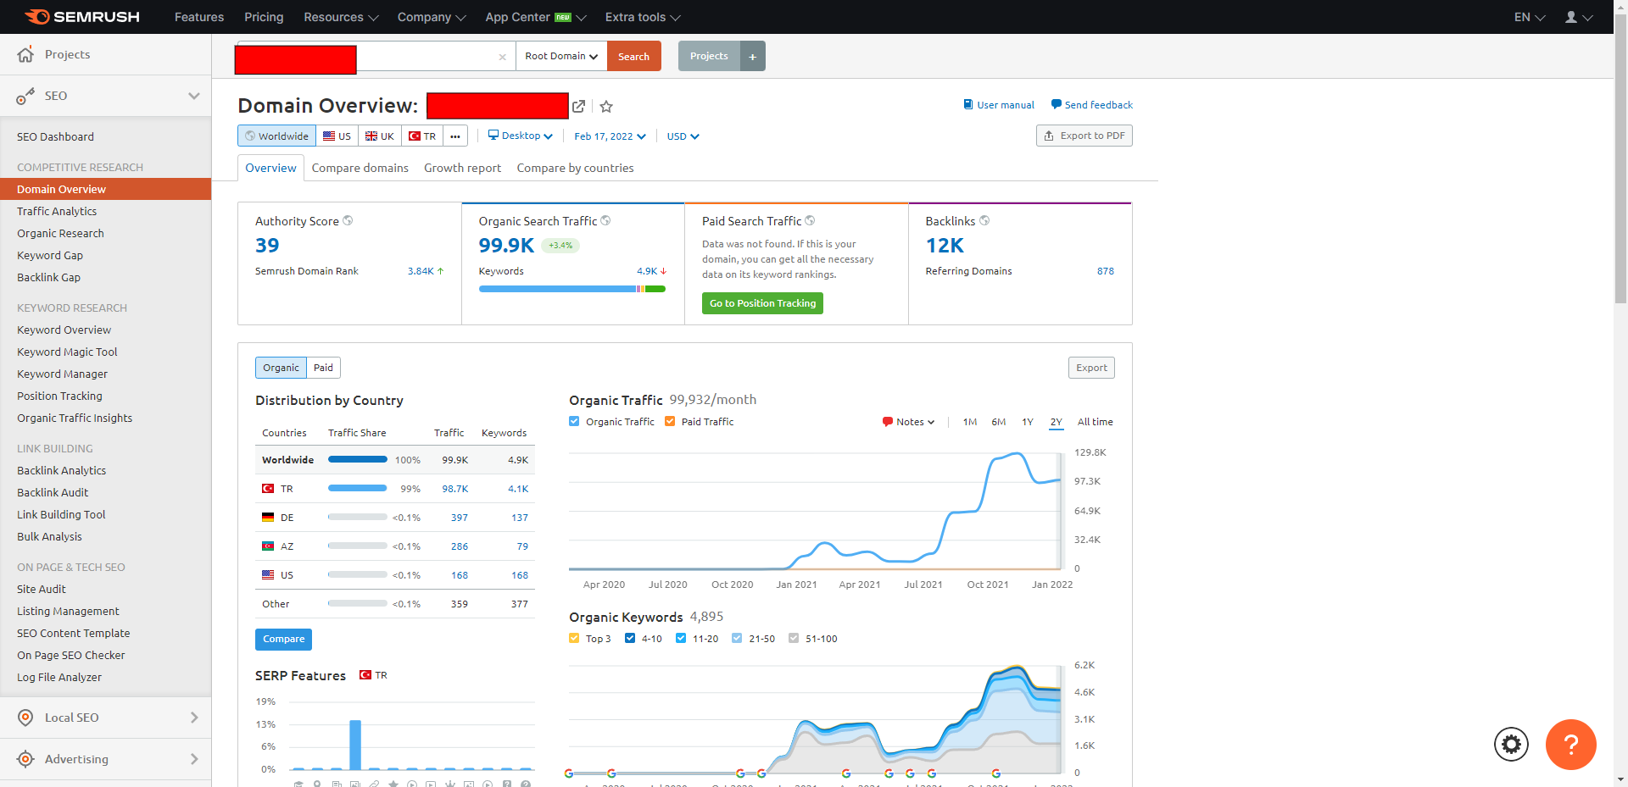
Task: Favorite the domain with star icon
Action: [606, 107]
